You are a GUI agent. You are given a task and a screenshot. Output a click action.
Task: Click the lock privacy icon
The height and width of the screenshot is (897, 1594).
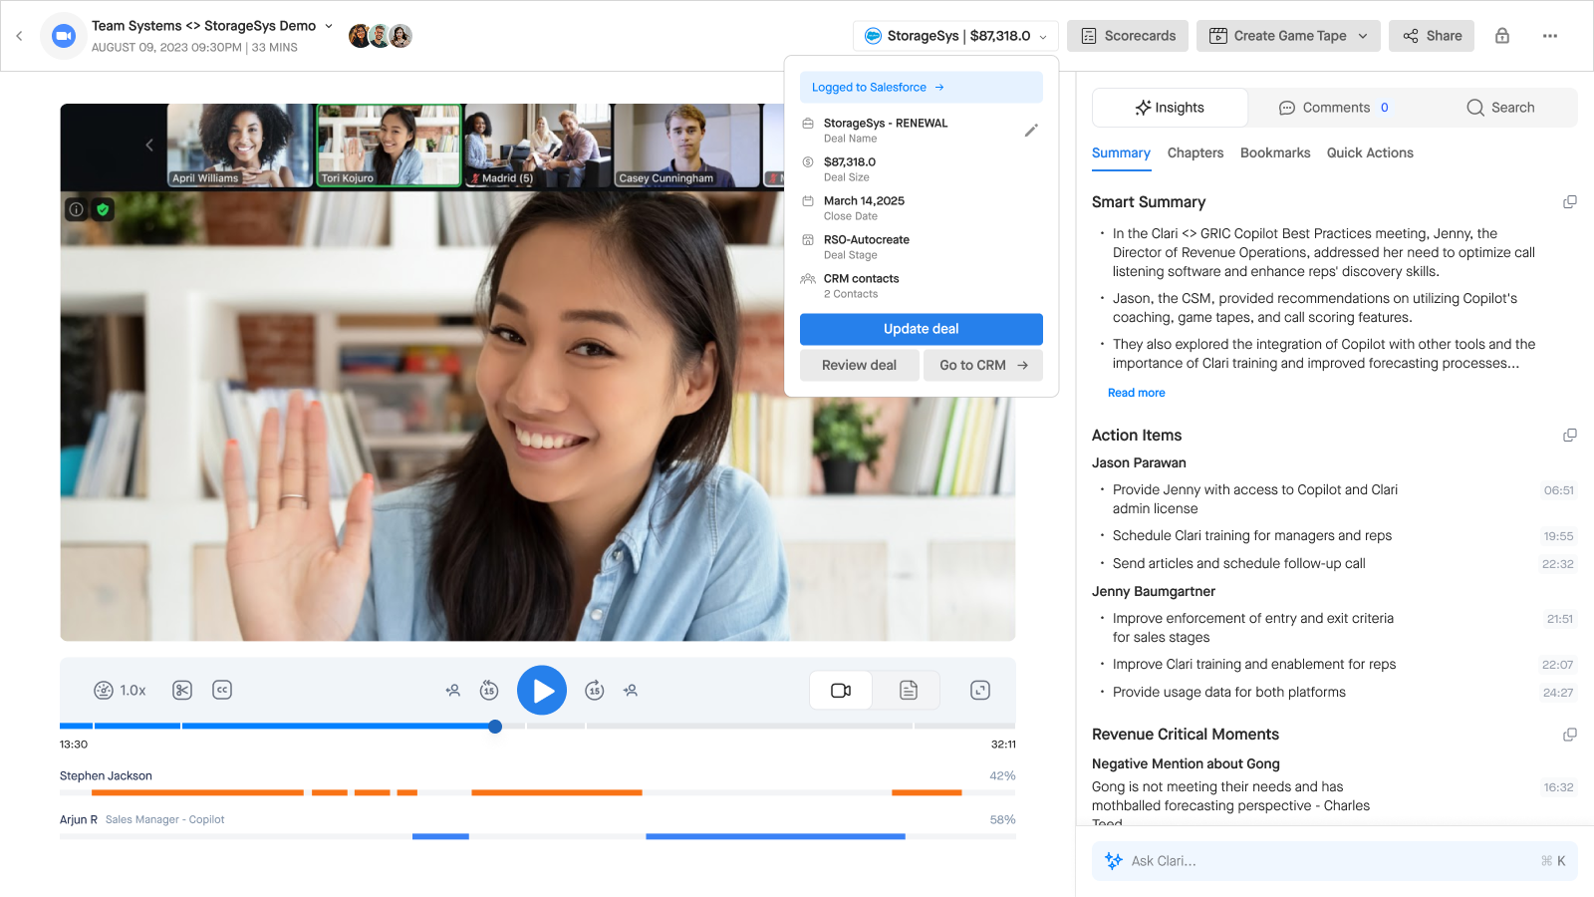(x=1502, y=36)
